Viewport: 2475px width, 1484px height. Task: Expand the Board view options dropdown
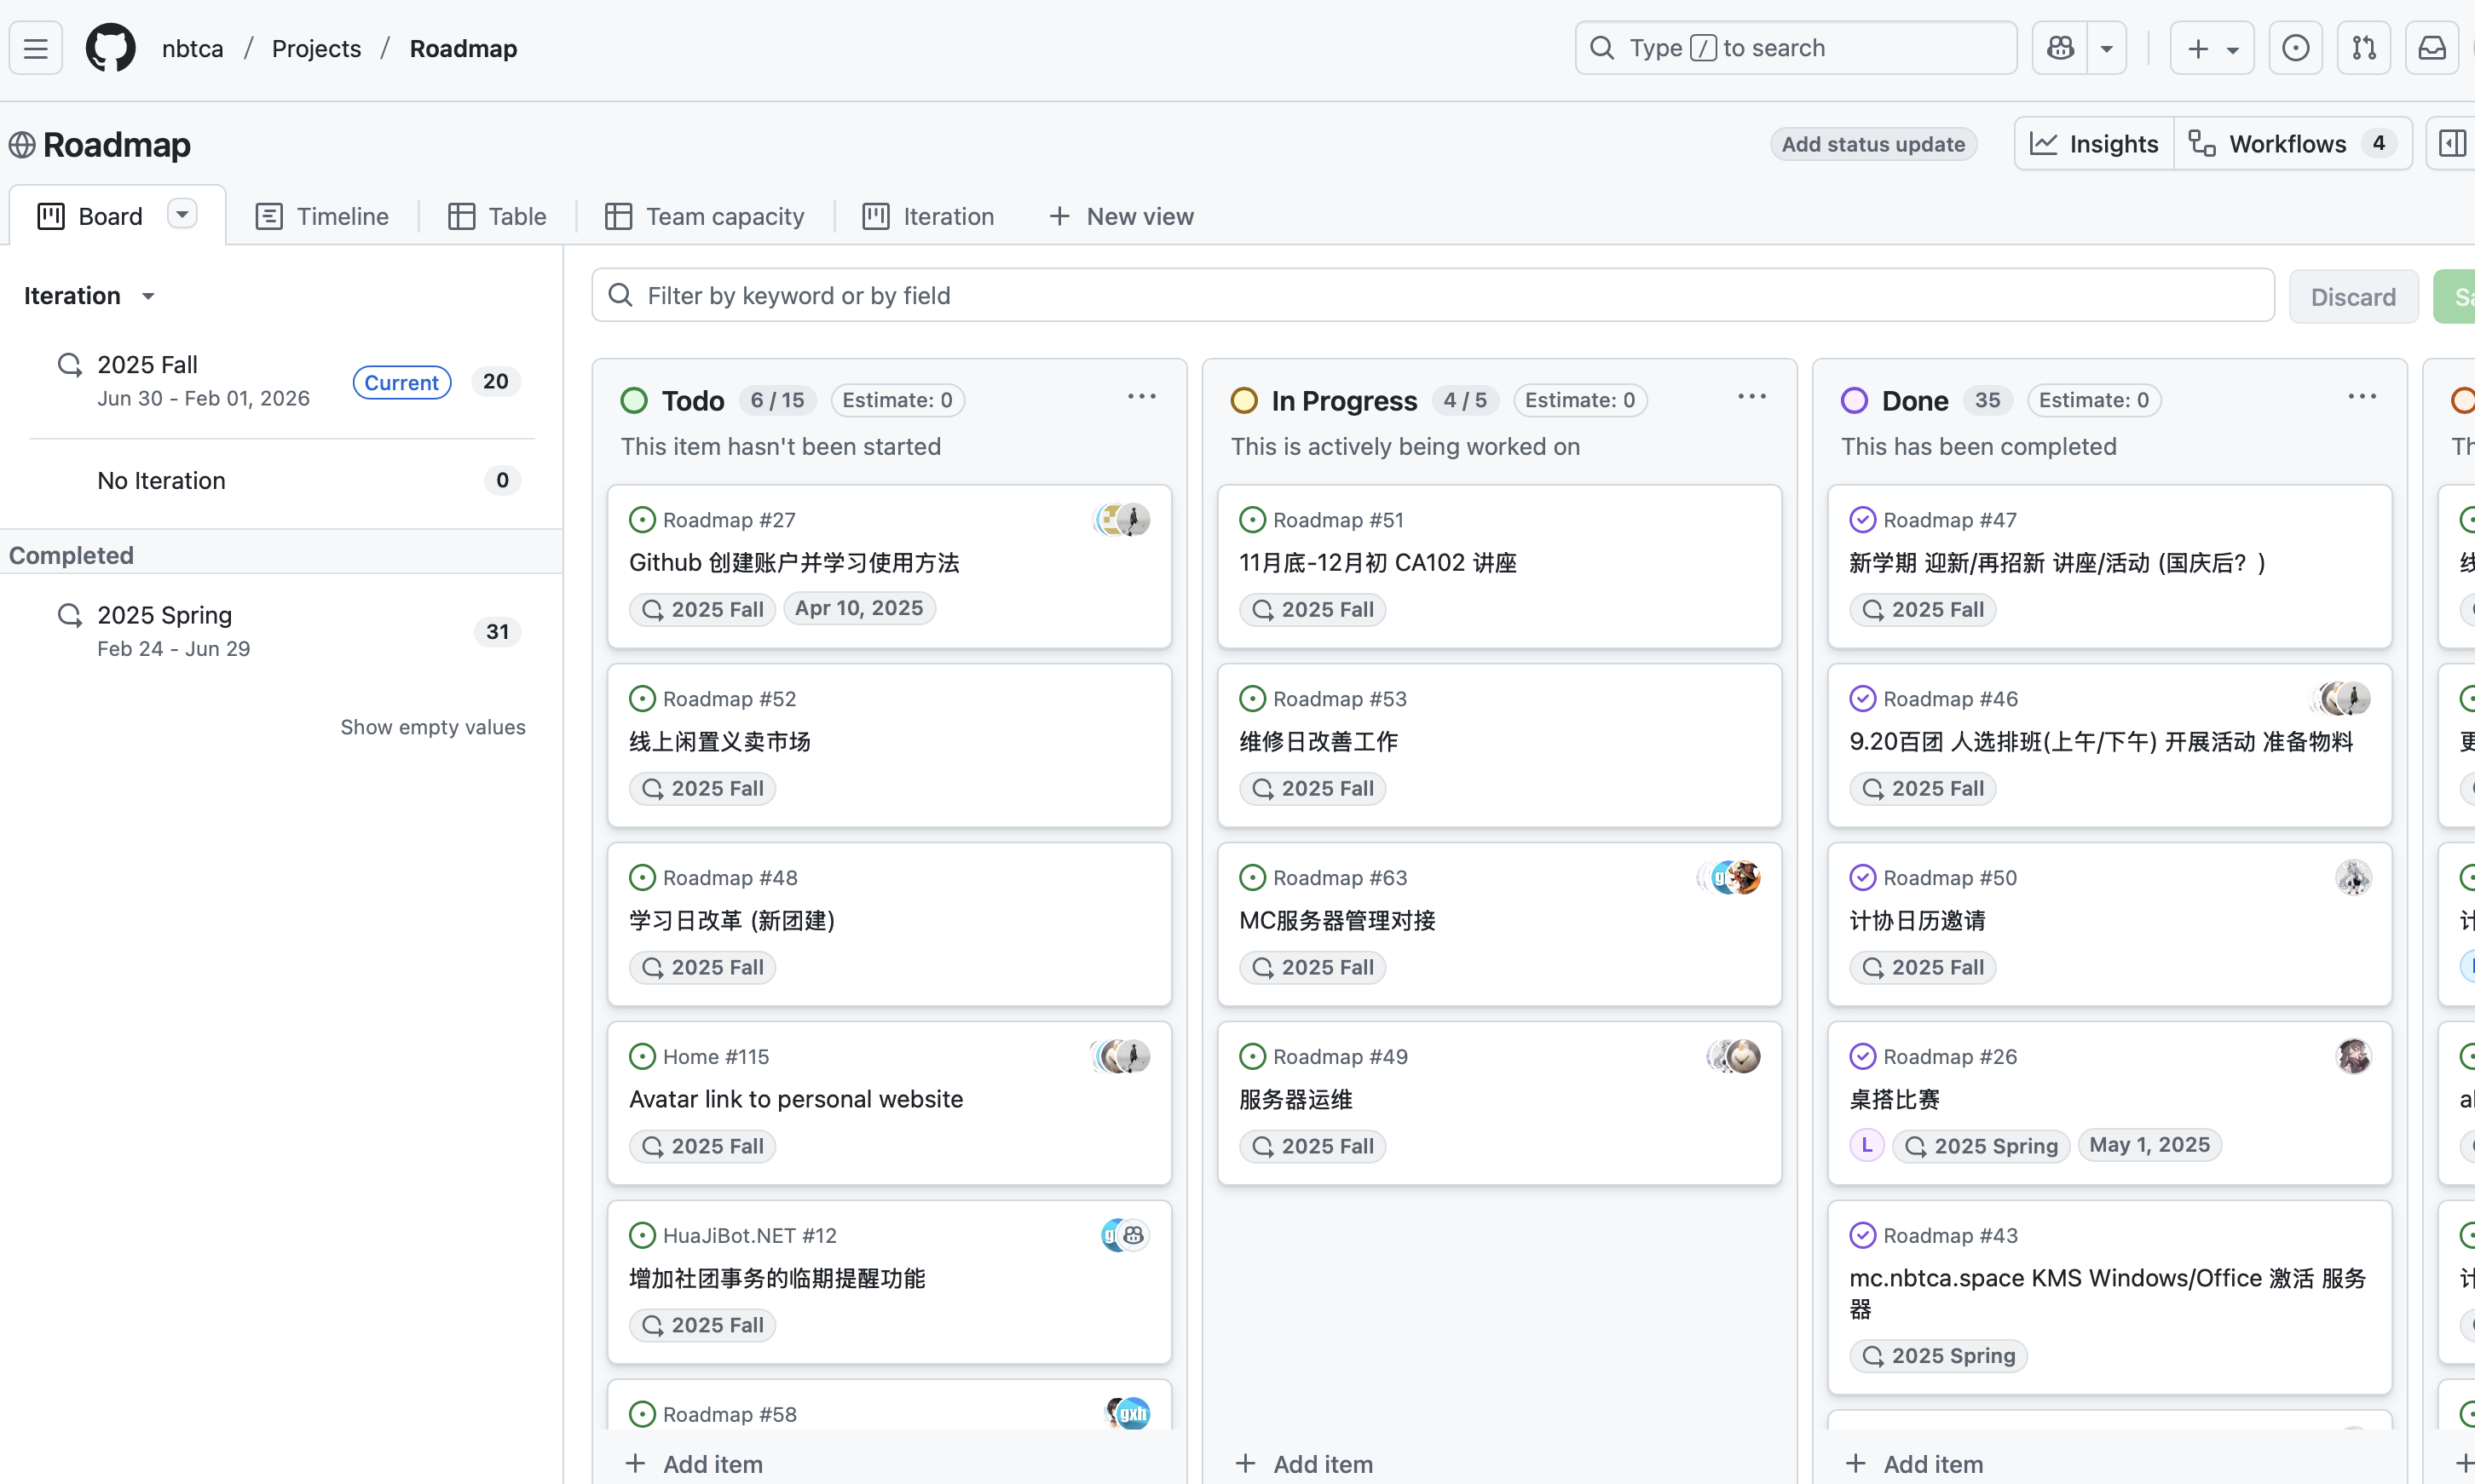182,214
